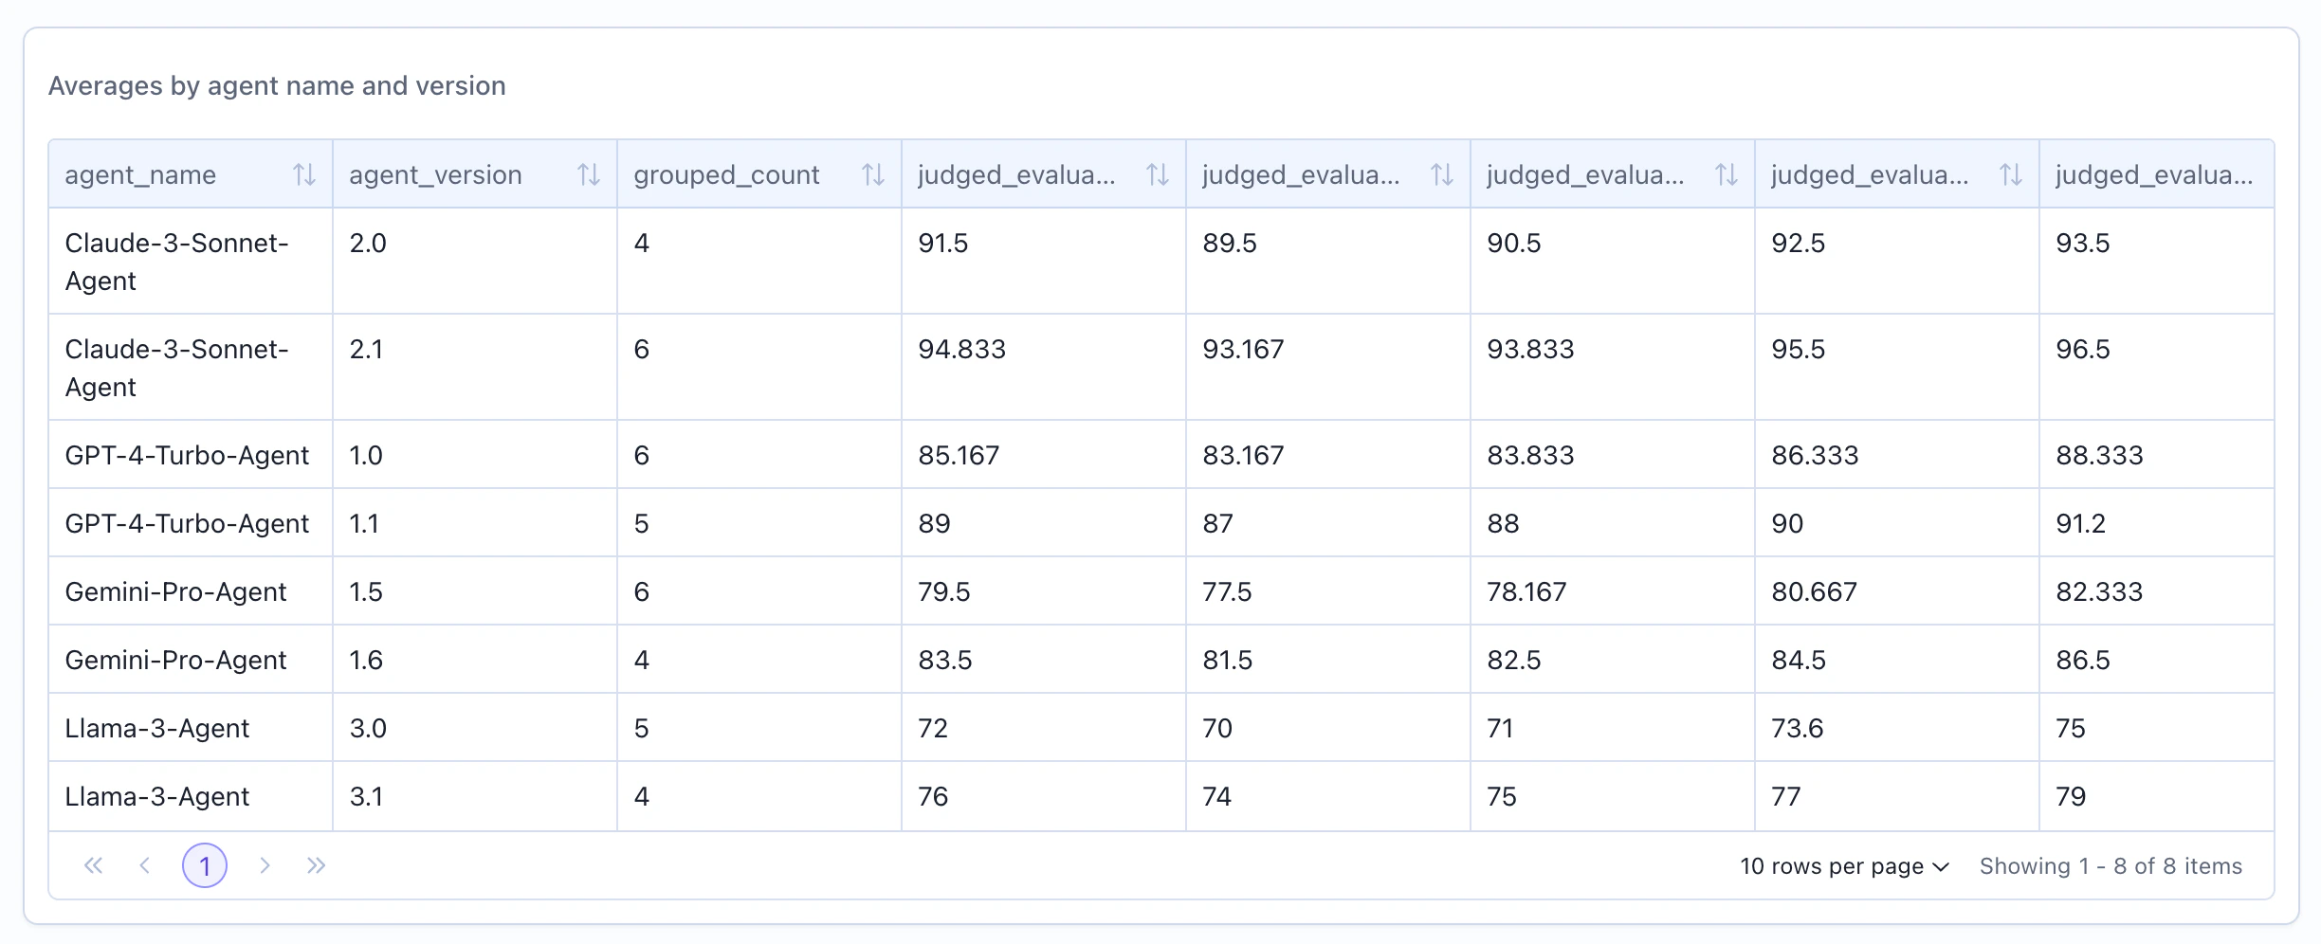Viewport: 2321px width, 944px height.
Task: Select page number 1 button
Action: coord(205,865)
